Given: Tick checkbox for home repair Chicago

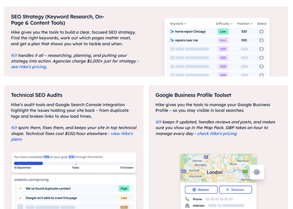Looking at the screenshot, I should point(261,32).
